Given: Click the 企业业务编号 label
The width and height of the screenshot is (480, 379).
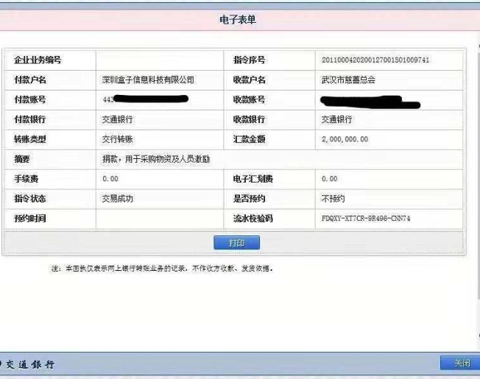Looking at the screenshot, I should 38,60.
